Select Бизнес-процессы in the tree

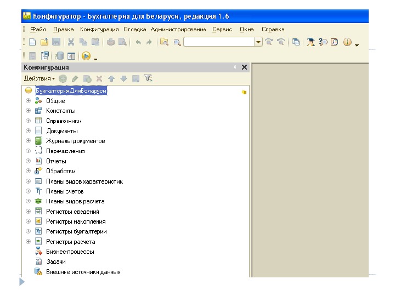(70, 252)
